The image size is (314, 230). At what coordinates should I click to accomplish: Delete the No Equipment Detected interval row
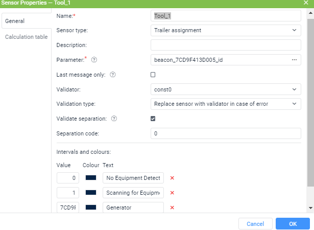pos(172,178)
